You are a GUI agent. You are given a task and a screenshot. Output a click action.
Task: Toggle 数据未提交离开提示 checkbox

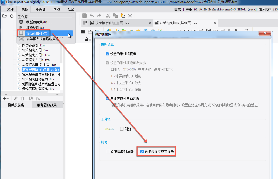click(142, 152)
